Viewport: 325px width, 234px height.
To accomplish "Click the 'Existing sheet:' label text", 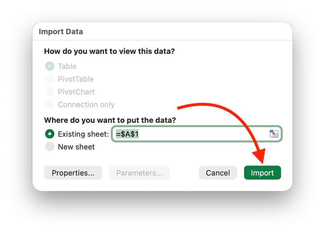I will [83, 134].
